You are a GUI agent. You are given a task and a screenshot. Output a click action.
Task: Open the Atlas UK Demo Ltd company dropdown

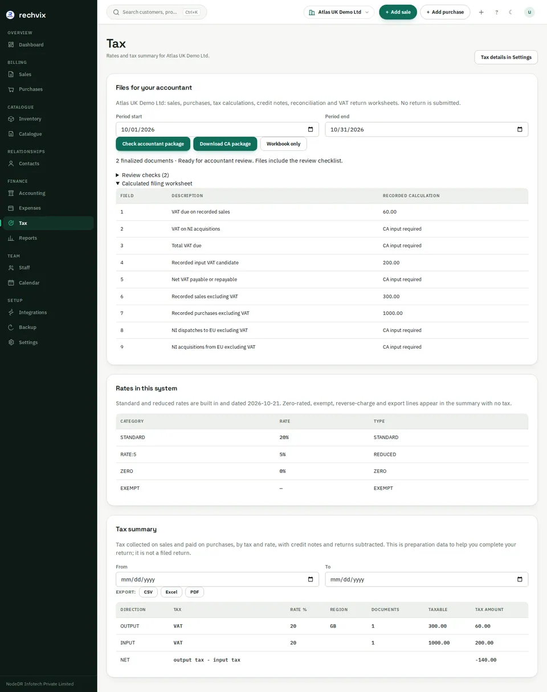[339, 12]
